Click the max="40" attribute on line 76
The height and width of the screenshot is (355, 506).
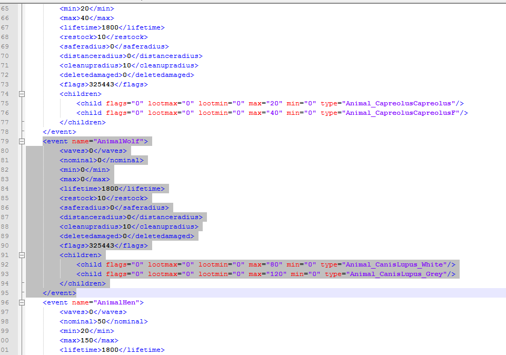[265, 113]
